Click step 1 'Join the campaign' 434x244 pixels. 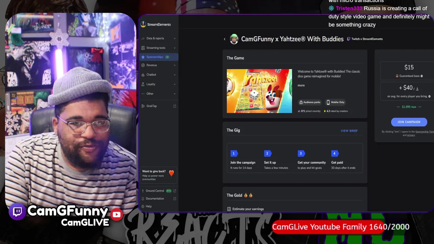click(243, 160)
